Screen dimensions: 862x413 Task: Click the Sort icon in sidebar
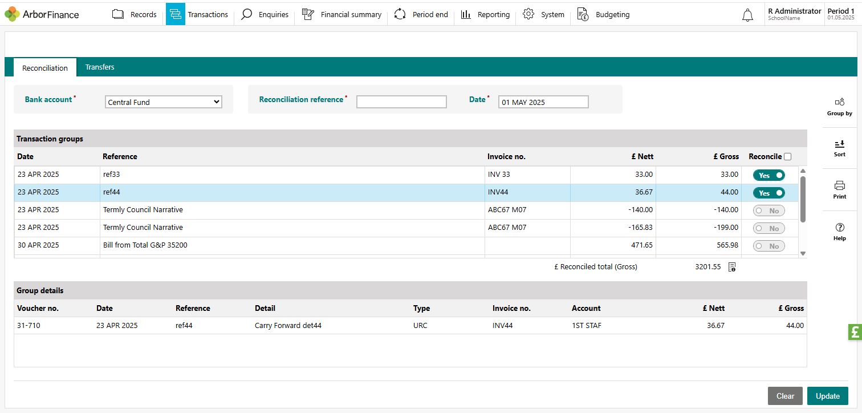pos(839,148)
